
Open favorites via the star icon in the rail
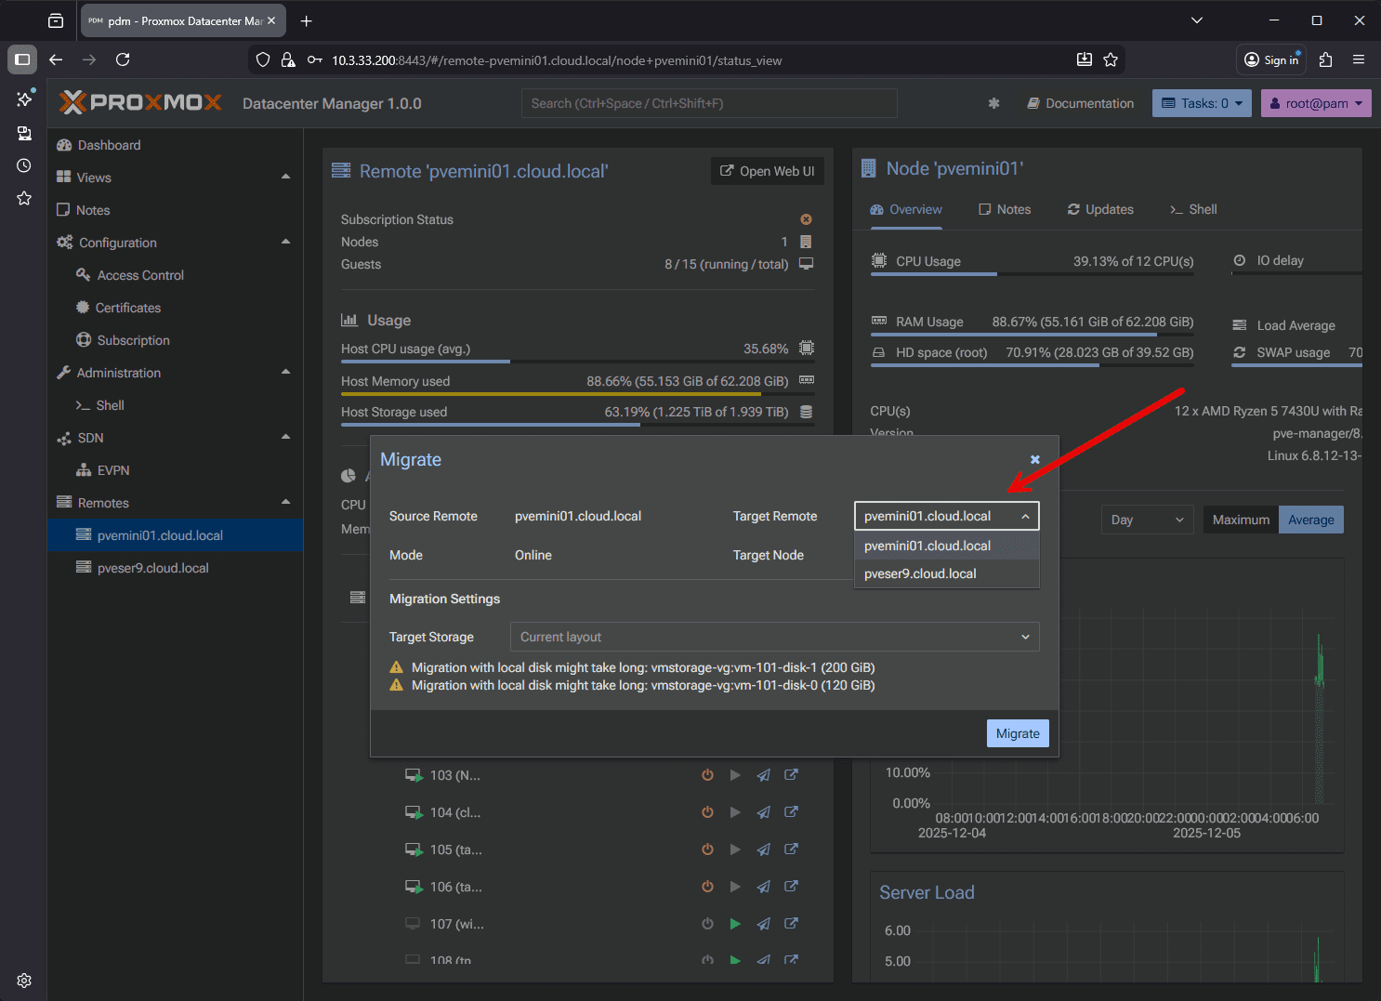[23, 198]
